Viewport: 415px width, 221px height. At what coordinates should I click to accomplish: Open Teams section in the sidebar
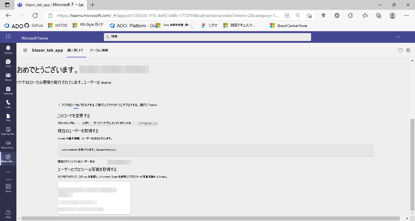[x=8, y=77]
